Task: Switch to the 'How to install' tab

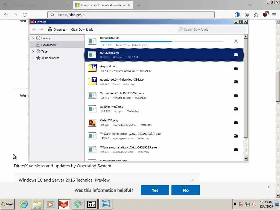Action: click(103, 5)
